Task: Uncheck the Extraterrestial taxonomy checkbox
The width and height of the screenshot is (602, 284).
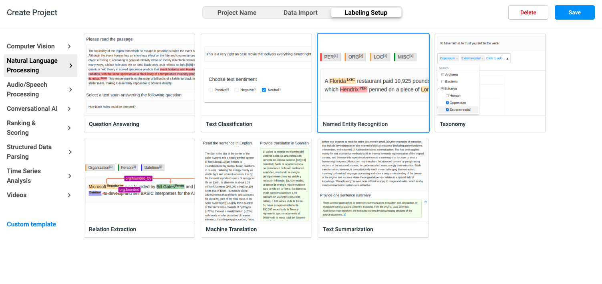Action: pyautogui.click(x=447, y=110)
